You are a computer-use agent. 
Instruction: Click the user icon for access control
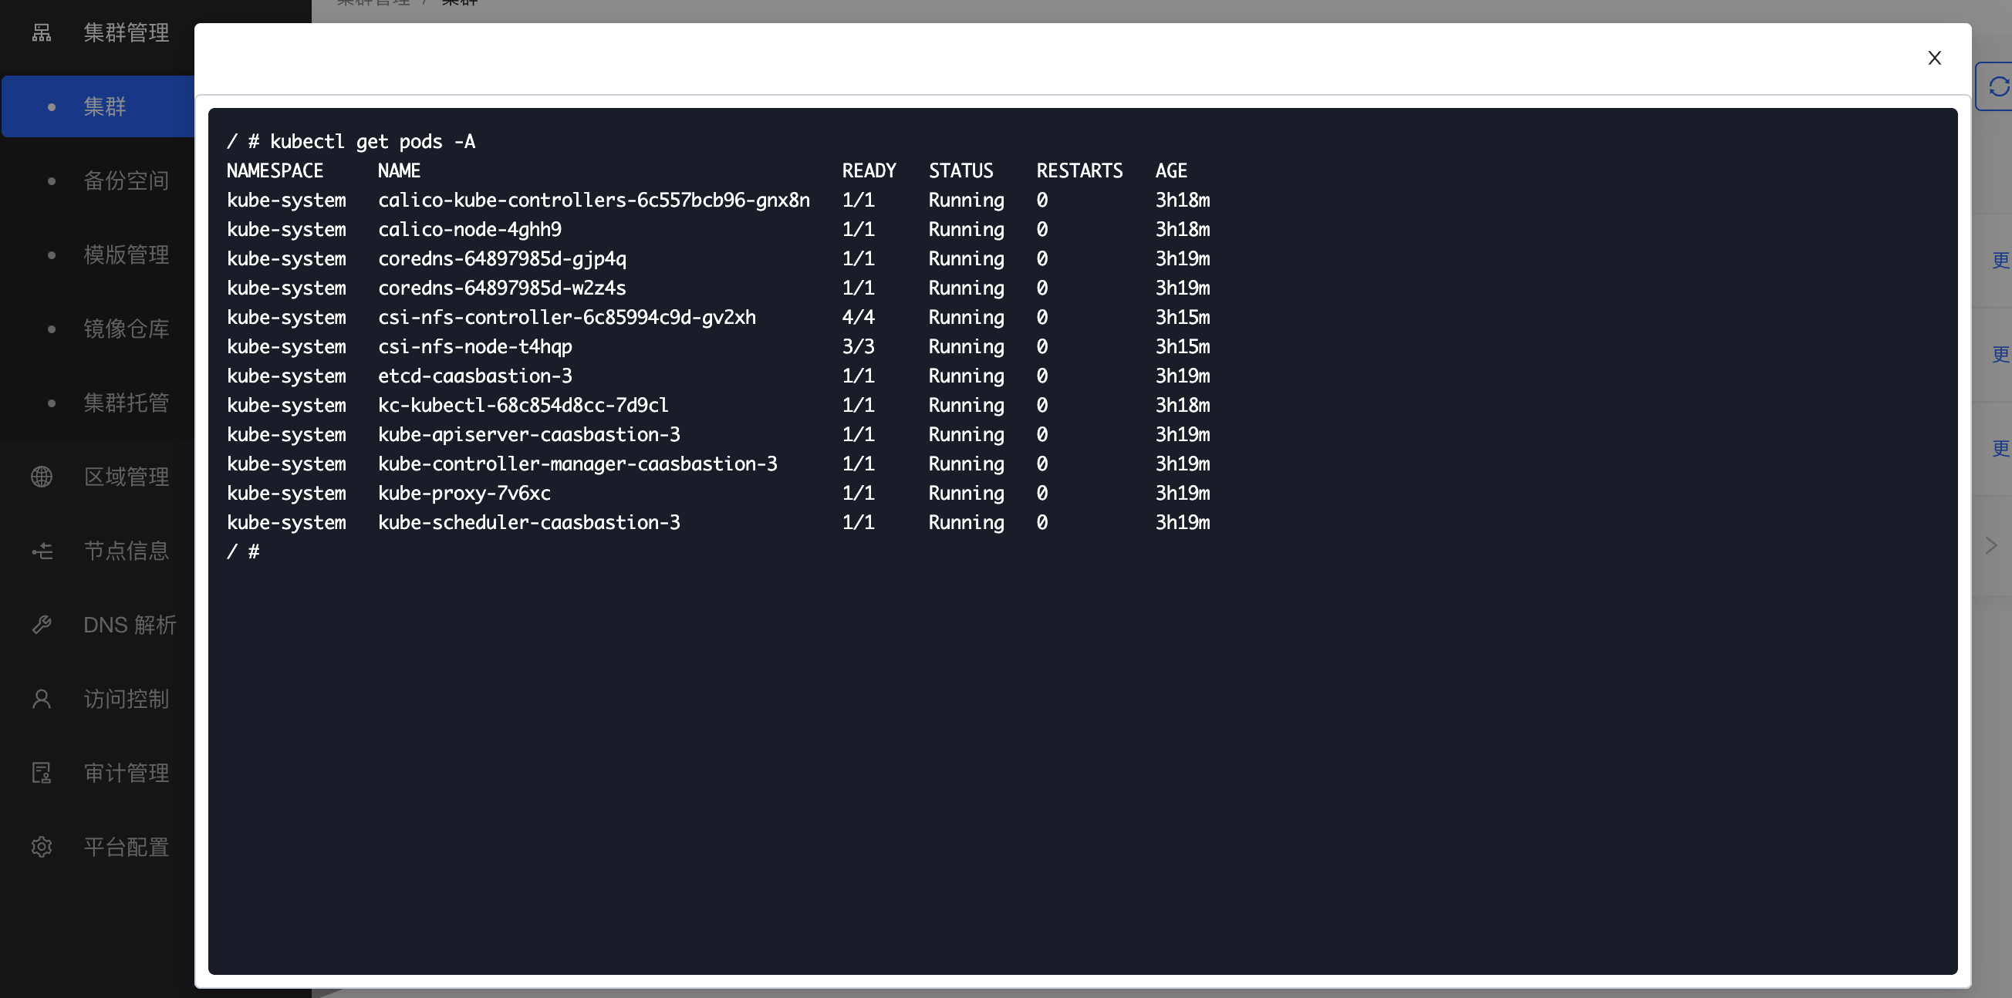tap(42, 699)
